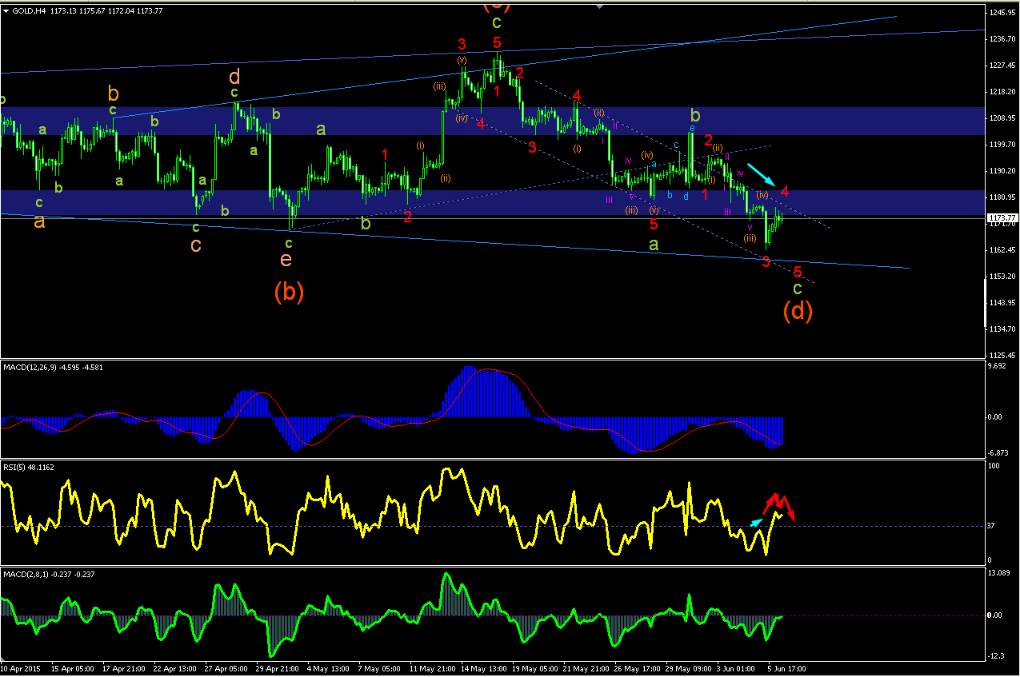Click the 22 Apr 13:00 time label
The width and height of the screenshot is (1020, 677).
coord(174,667)
